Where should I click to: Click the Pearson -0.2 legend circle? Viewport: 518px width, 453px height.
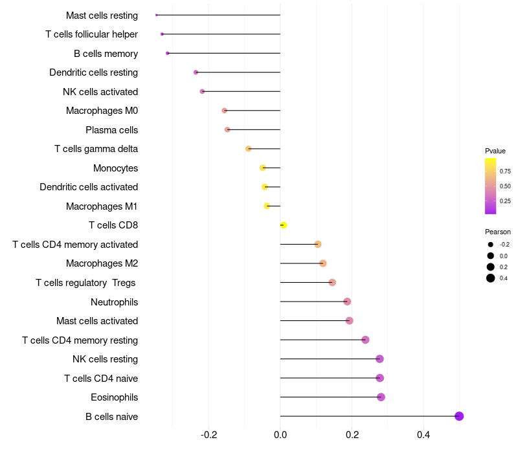pos(491,245)
